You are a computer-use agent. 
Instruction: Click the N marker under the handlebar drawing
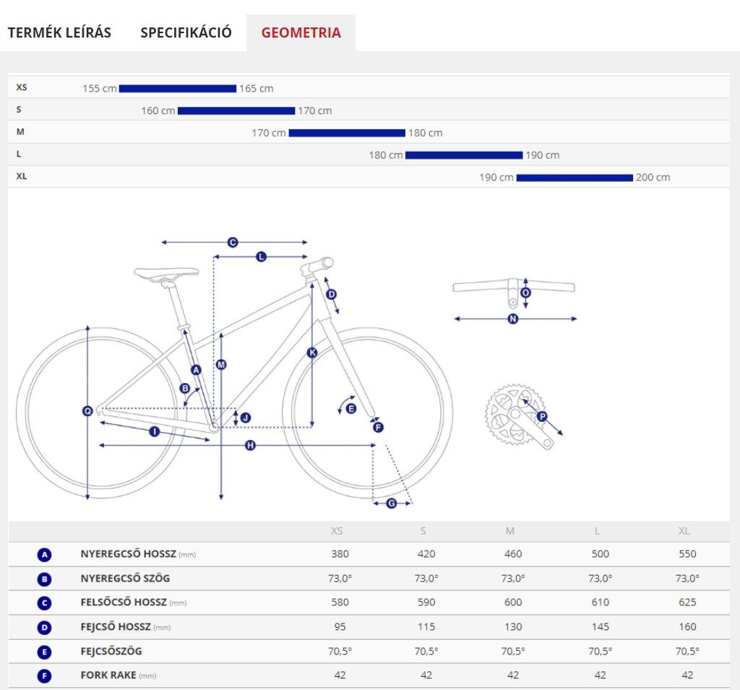(513, 319)
